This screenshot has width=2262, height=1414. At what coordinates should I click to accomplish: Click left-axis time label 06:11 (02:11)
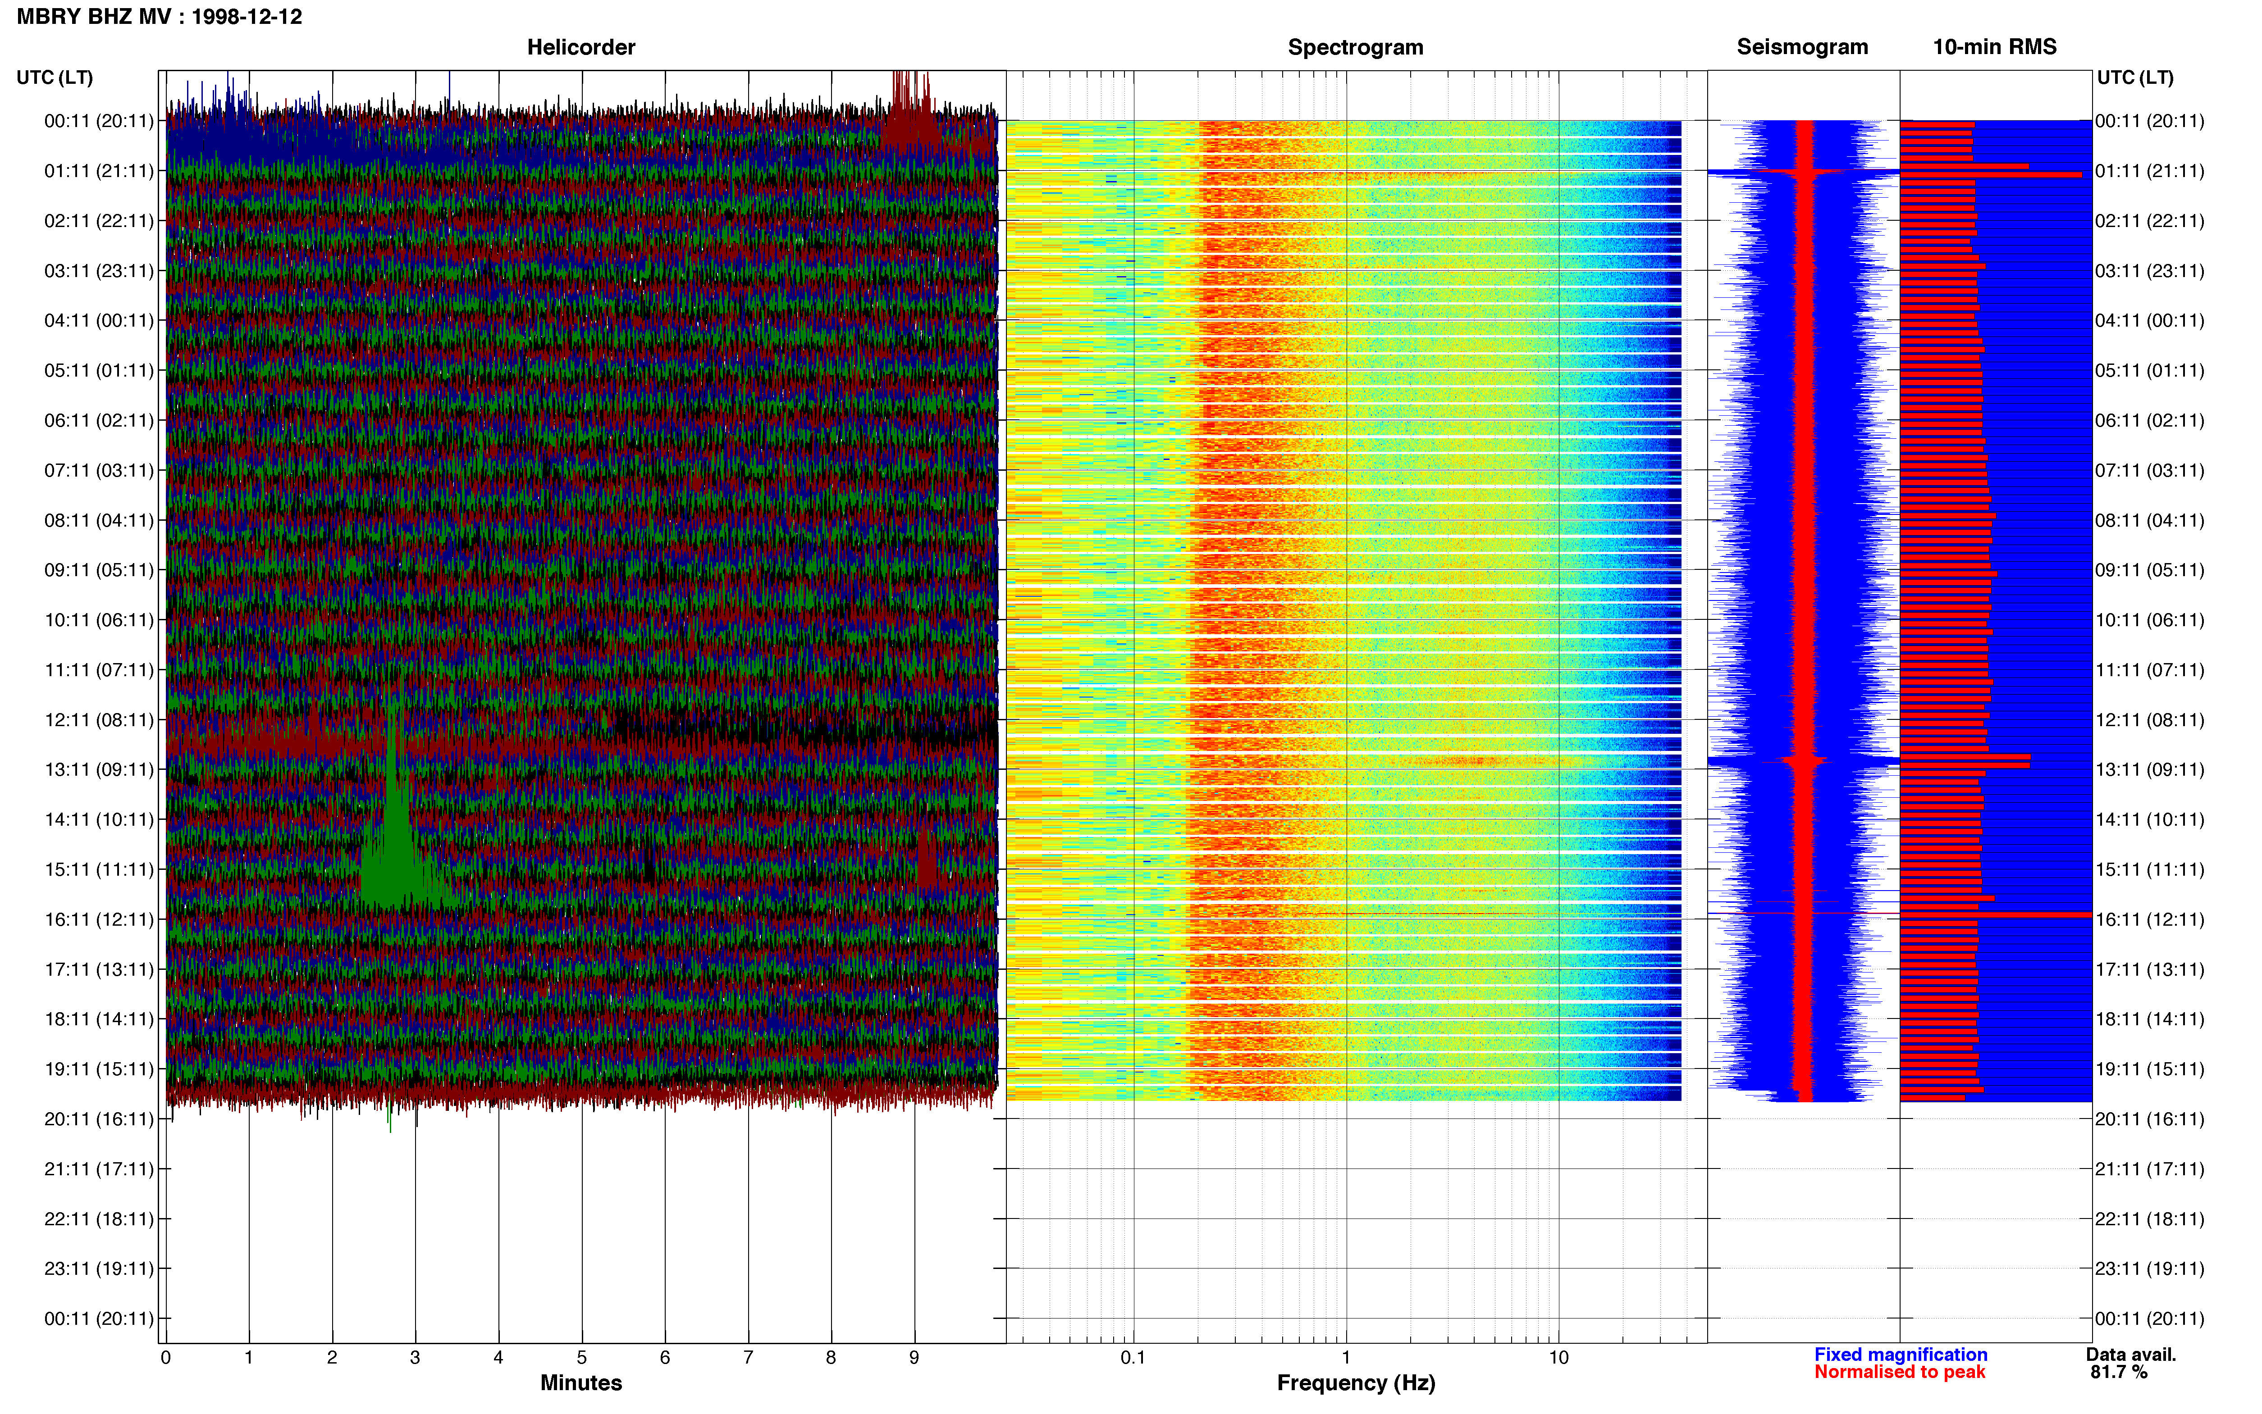pos(99,421)
